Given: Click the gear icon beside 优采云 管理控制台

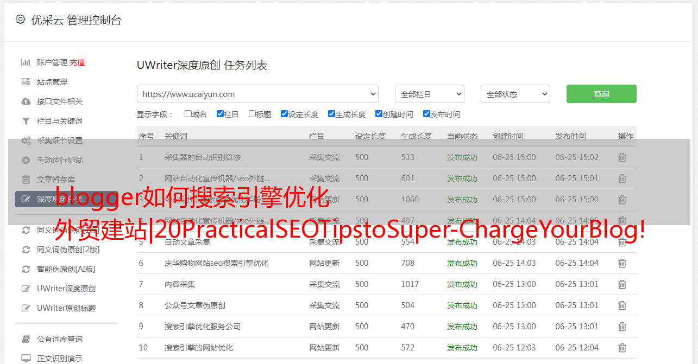Looking at the screenshot, I should (20, 20).
